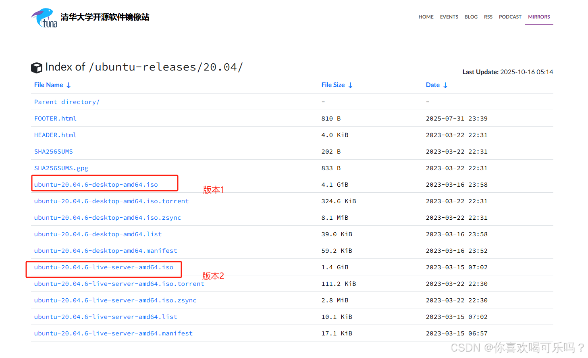Open the HEADER.html file link

[55, 135]
